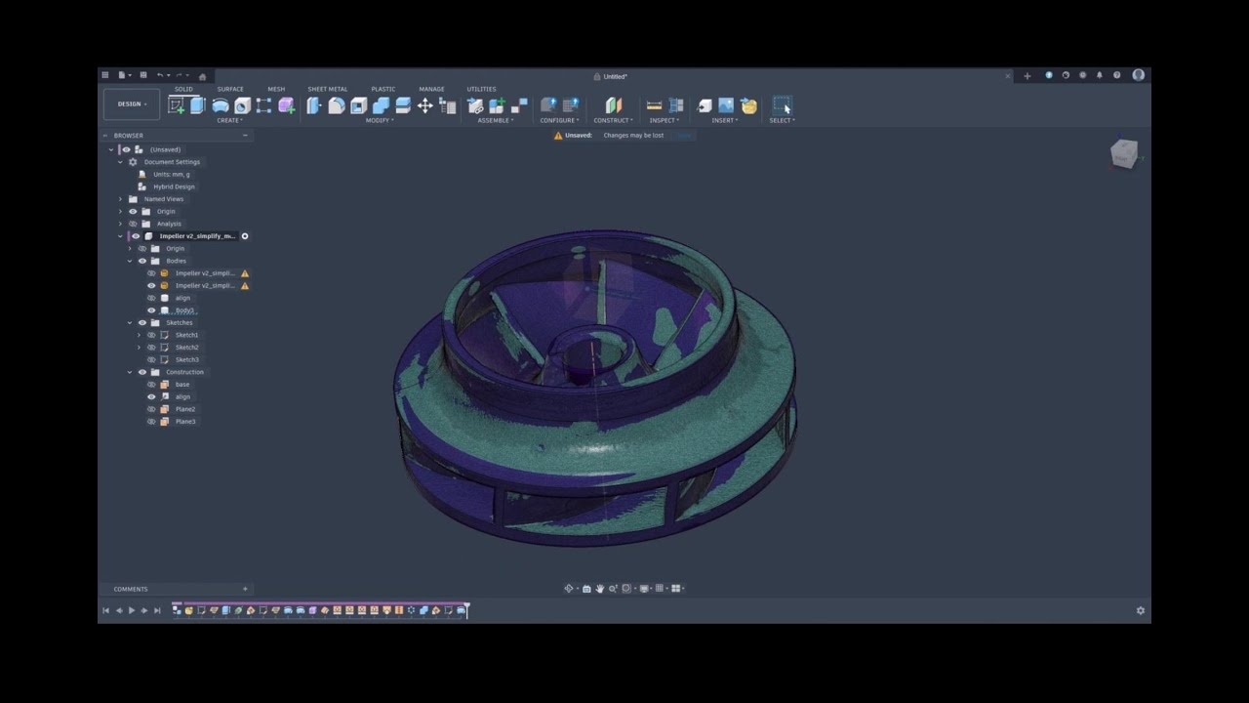Image resolution: width=1249 pixels, height=703 pixels.
Task: Toggle visibility of Origin folder
Action: (x=133, y=211)
